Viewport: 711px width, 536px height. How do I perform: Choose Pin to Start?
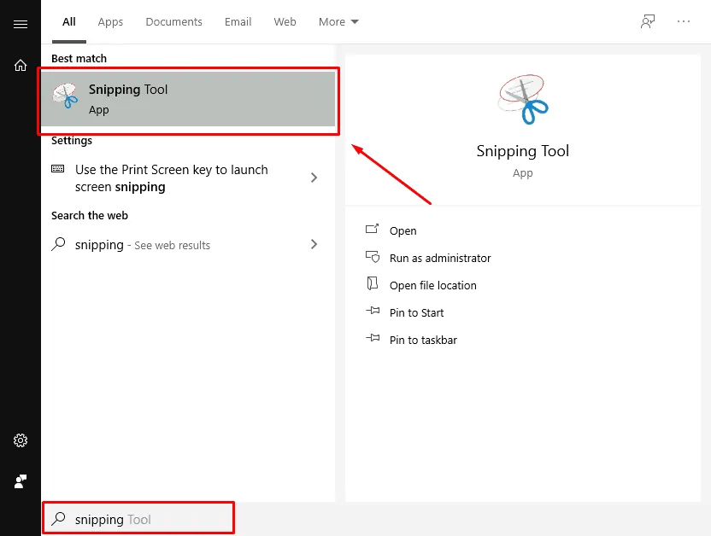tap(416, 313)
